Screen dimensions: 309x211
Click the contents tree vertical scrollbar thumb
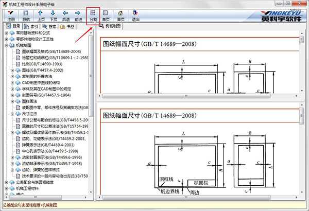pos(91,76)
